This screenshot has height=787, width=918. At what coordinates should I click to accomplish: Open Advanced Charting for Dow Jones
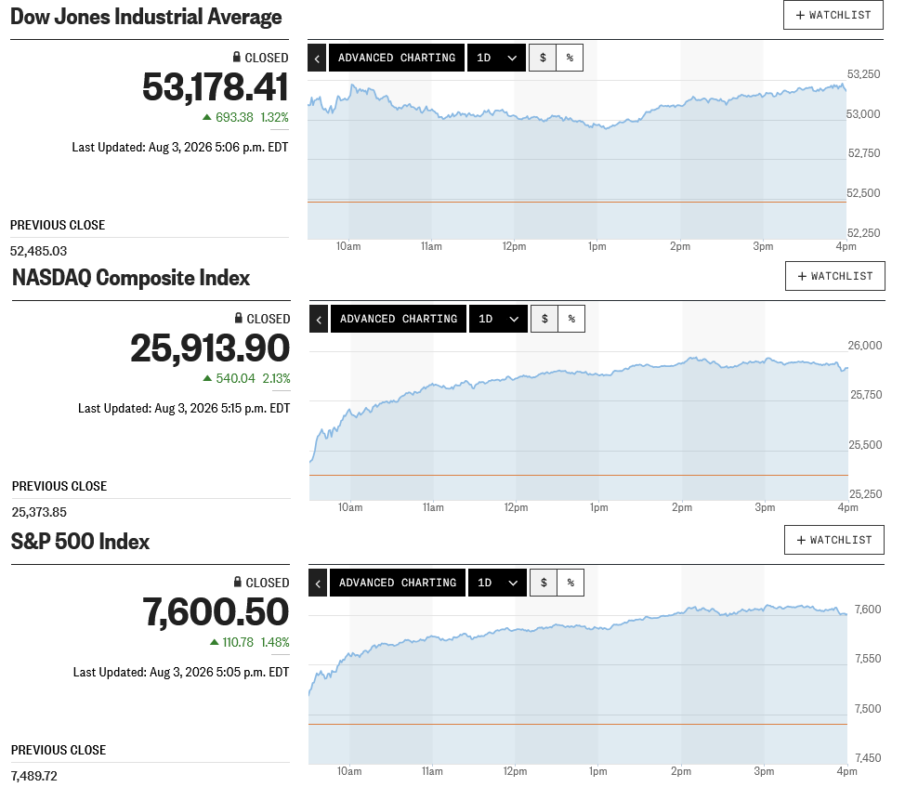(397, 58)
